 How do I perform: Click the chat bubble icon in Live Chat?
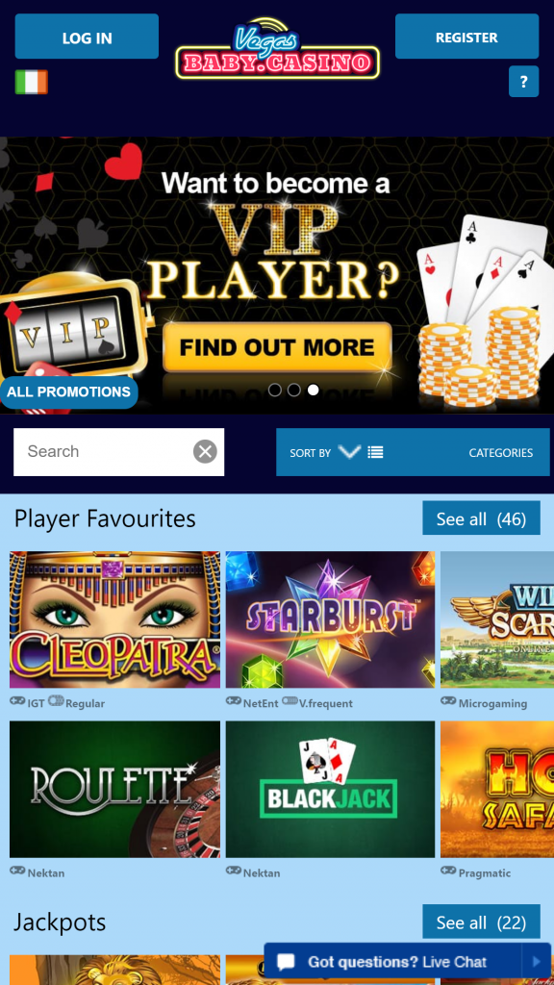(286, 962)
